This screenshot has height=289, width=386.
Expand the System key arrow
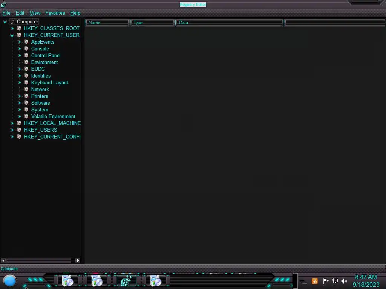[x=19, y=110]
